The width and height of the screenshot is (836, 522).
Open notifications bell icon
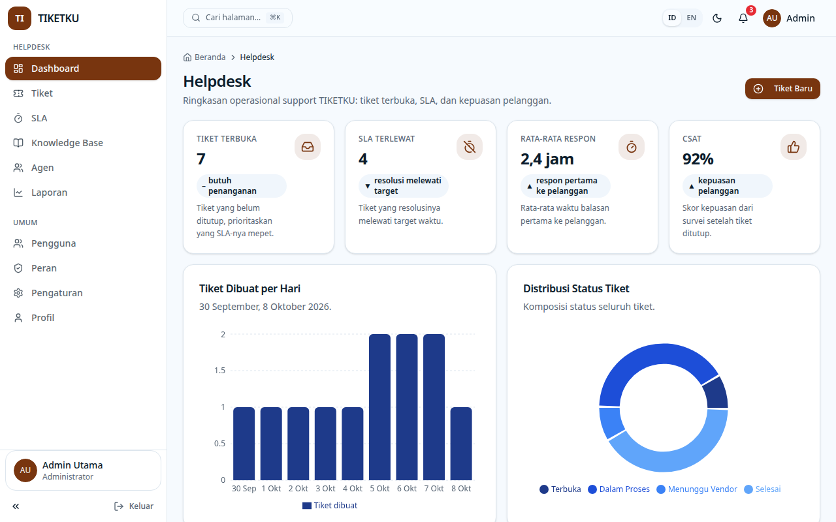point(743,18)
